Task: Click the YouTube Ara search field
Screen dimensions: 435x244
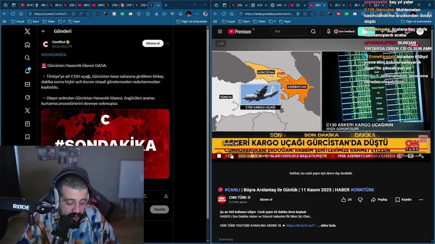Action: click(x=289, y=32)
